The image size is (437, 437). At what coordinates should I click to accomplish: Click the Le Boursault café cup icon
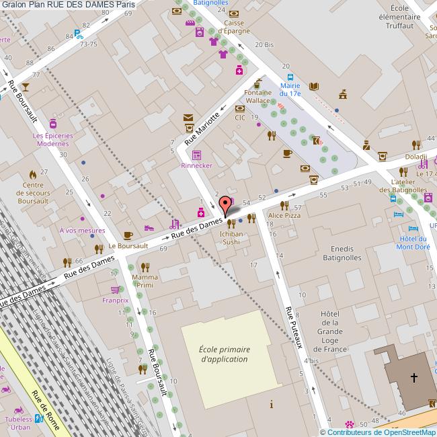click(x=128, y=235)
